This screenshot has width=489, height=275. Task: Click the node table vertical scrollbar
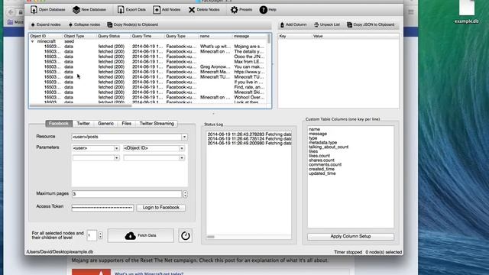click(x=269, y=39)
